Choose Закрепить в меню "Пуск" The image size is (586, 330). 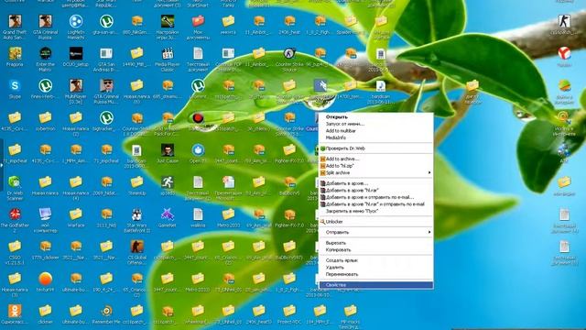click(376, 211)
